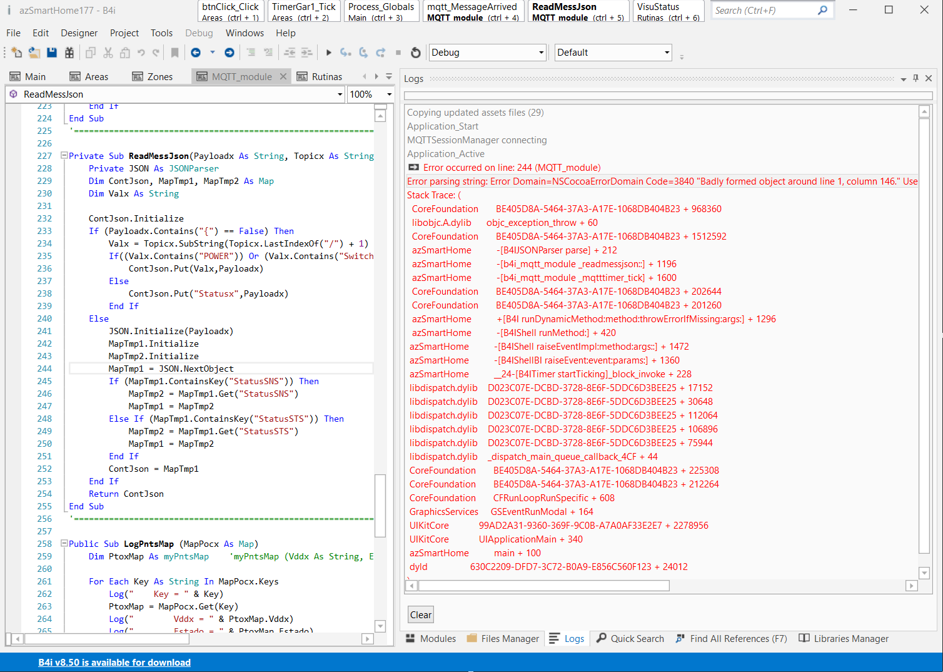Expand the ReadMessJson sub selector dropdown
The width and height of the screenshot is (943, 672).
tap(340, 94)
